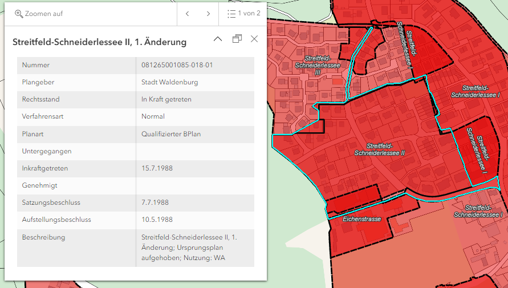Click the Streitfeld-Schneiderlessee II label on map

click(379, 149)
